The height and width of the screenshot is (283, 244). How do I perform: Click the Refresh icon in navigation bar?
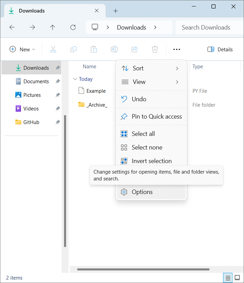73,28
